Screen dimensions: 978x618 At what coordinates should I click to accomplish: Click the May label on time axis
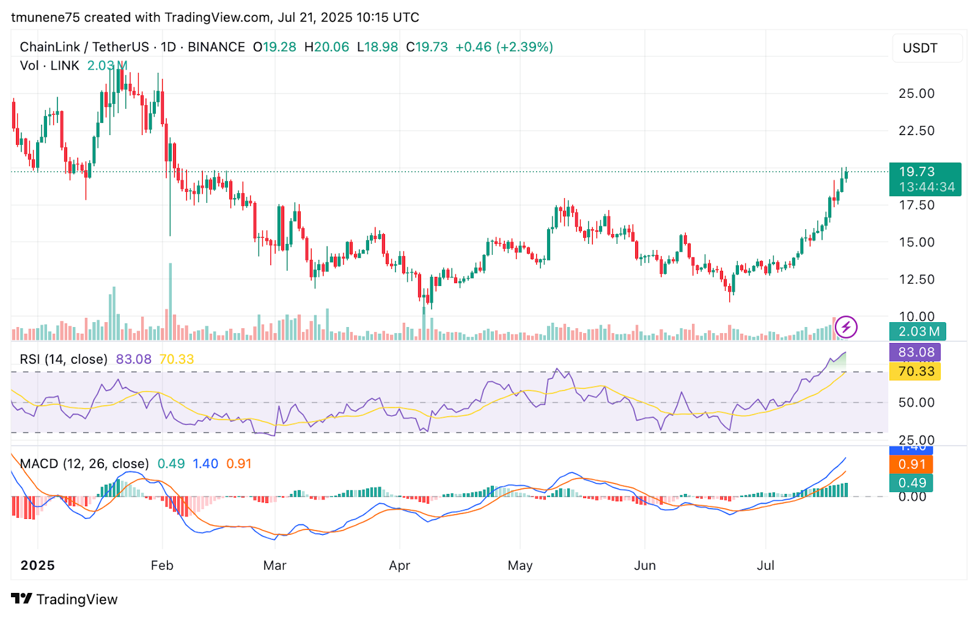tap(520, 565)
